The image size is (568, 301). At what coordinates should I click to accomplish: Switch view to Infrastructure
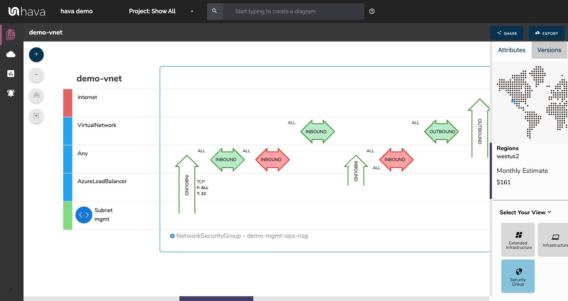[556, 239]
